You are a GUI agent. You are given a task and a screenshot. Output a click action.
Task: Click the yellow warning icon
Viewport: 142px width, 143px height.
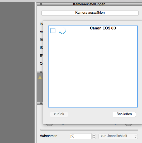point(40,78)
